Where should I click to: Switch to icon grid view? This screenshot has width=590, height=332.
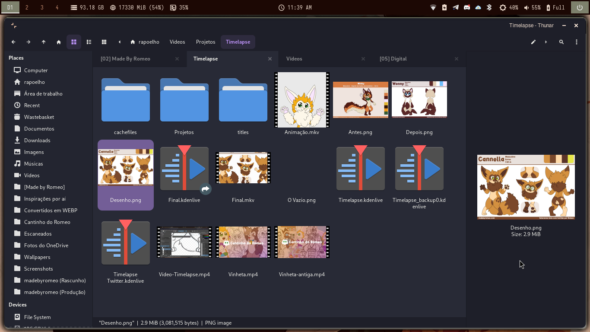pyautogui.click(x=74, y=42)
